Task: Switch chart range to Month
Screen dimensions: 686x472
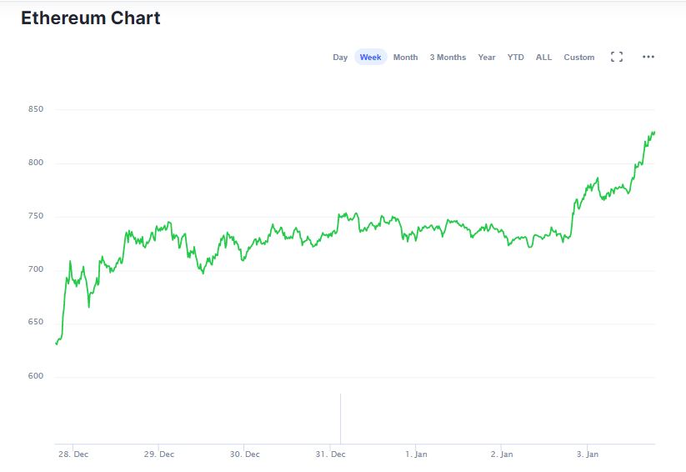Action: point(406,58)
